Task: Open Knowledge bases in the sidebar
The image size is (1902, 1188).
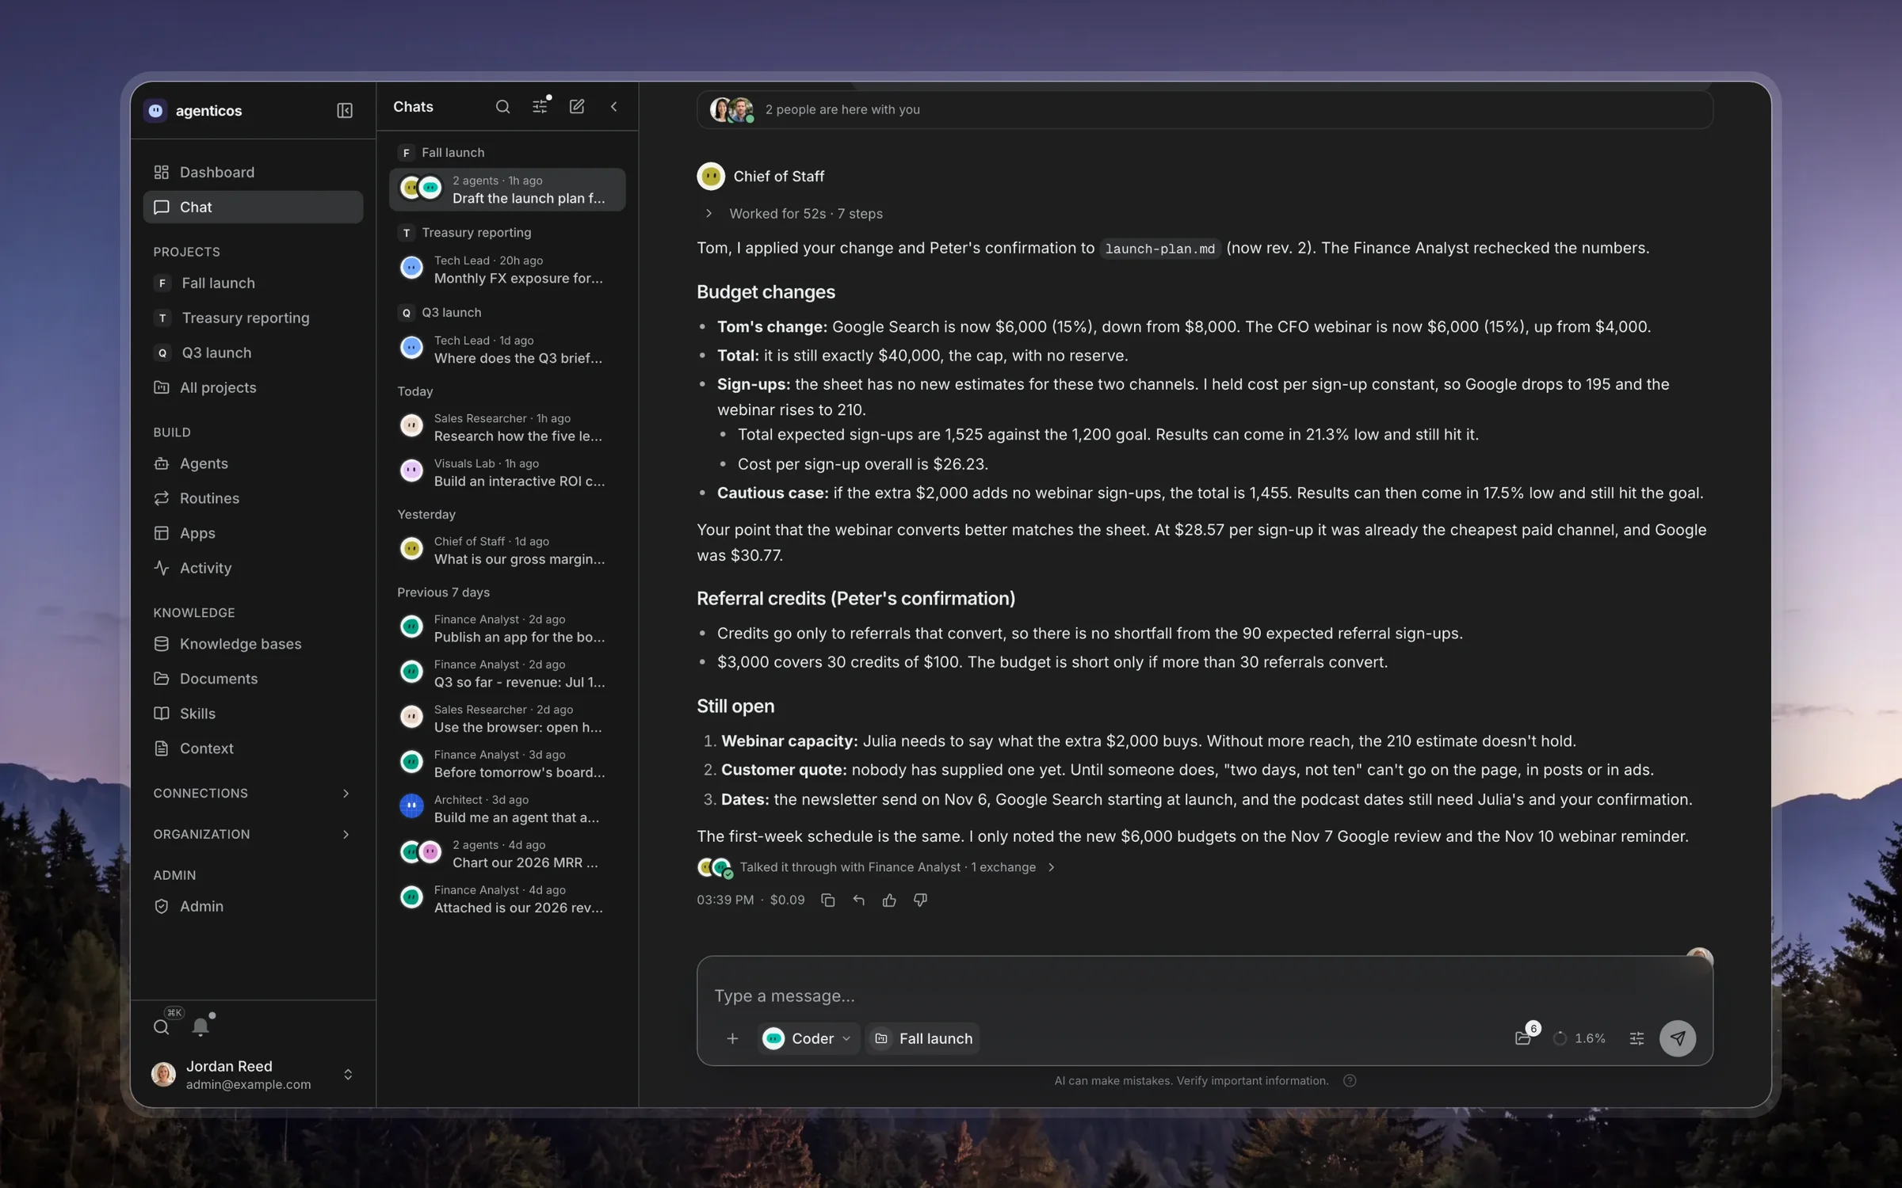Action: 252,644
